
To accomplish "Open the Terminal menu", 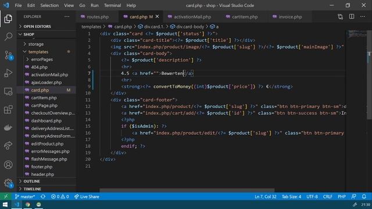I will pos(112,5).
